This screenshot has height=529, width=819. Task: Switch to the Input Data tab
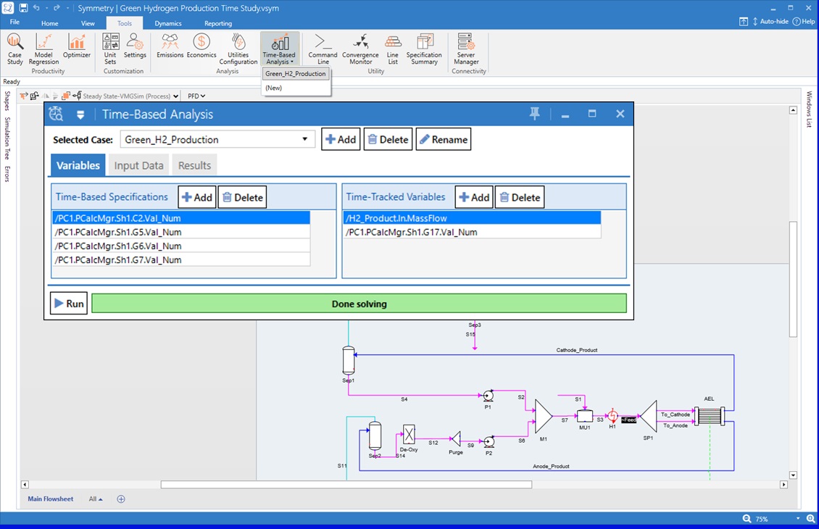coord(138,165)
